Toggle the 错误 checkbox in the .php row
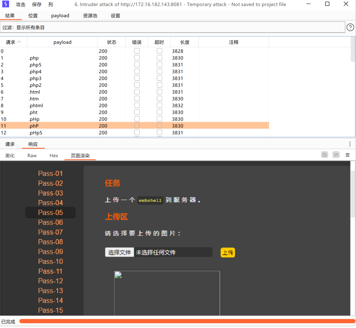Image resolution: width=356 pixels, height=328 pixels. (137, 58)
